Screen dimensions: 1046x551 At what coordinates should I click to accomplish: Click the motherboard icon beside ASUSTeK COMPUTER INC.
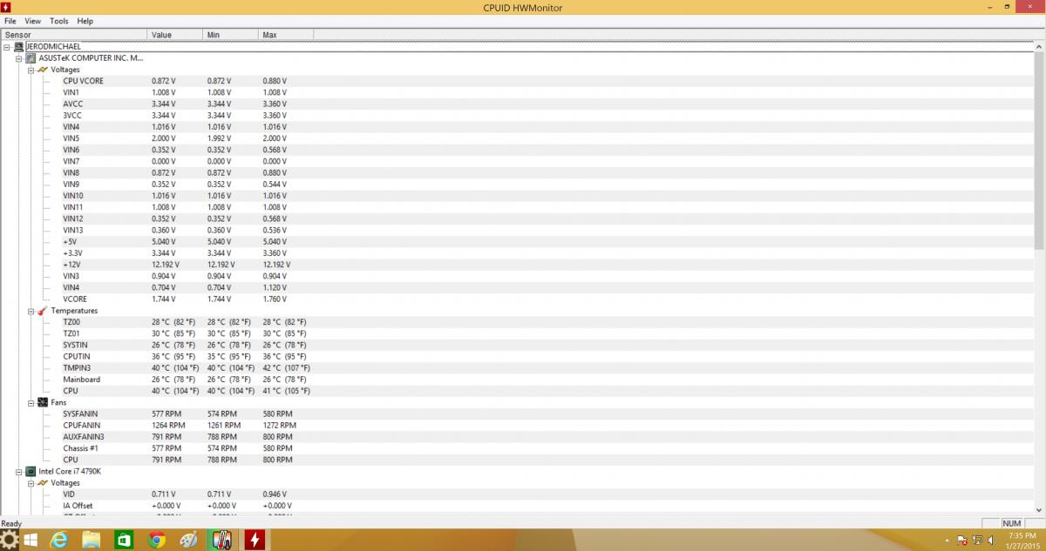tap(31, 58)
